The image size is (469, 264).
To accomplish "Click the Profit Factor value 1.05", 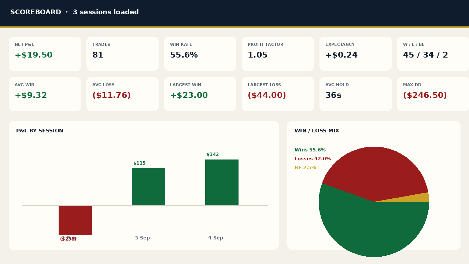I will [258, 55].
